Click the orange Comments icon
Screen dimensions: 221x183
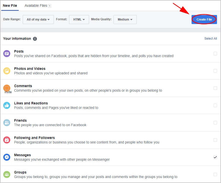(7, 88)
